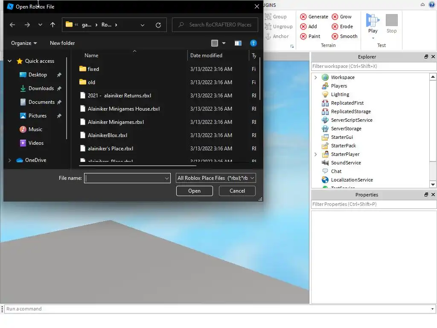
Task: Click the Search RoCRAFTERO Places box
Action: click(x=215, y=25)
